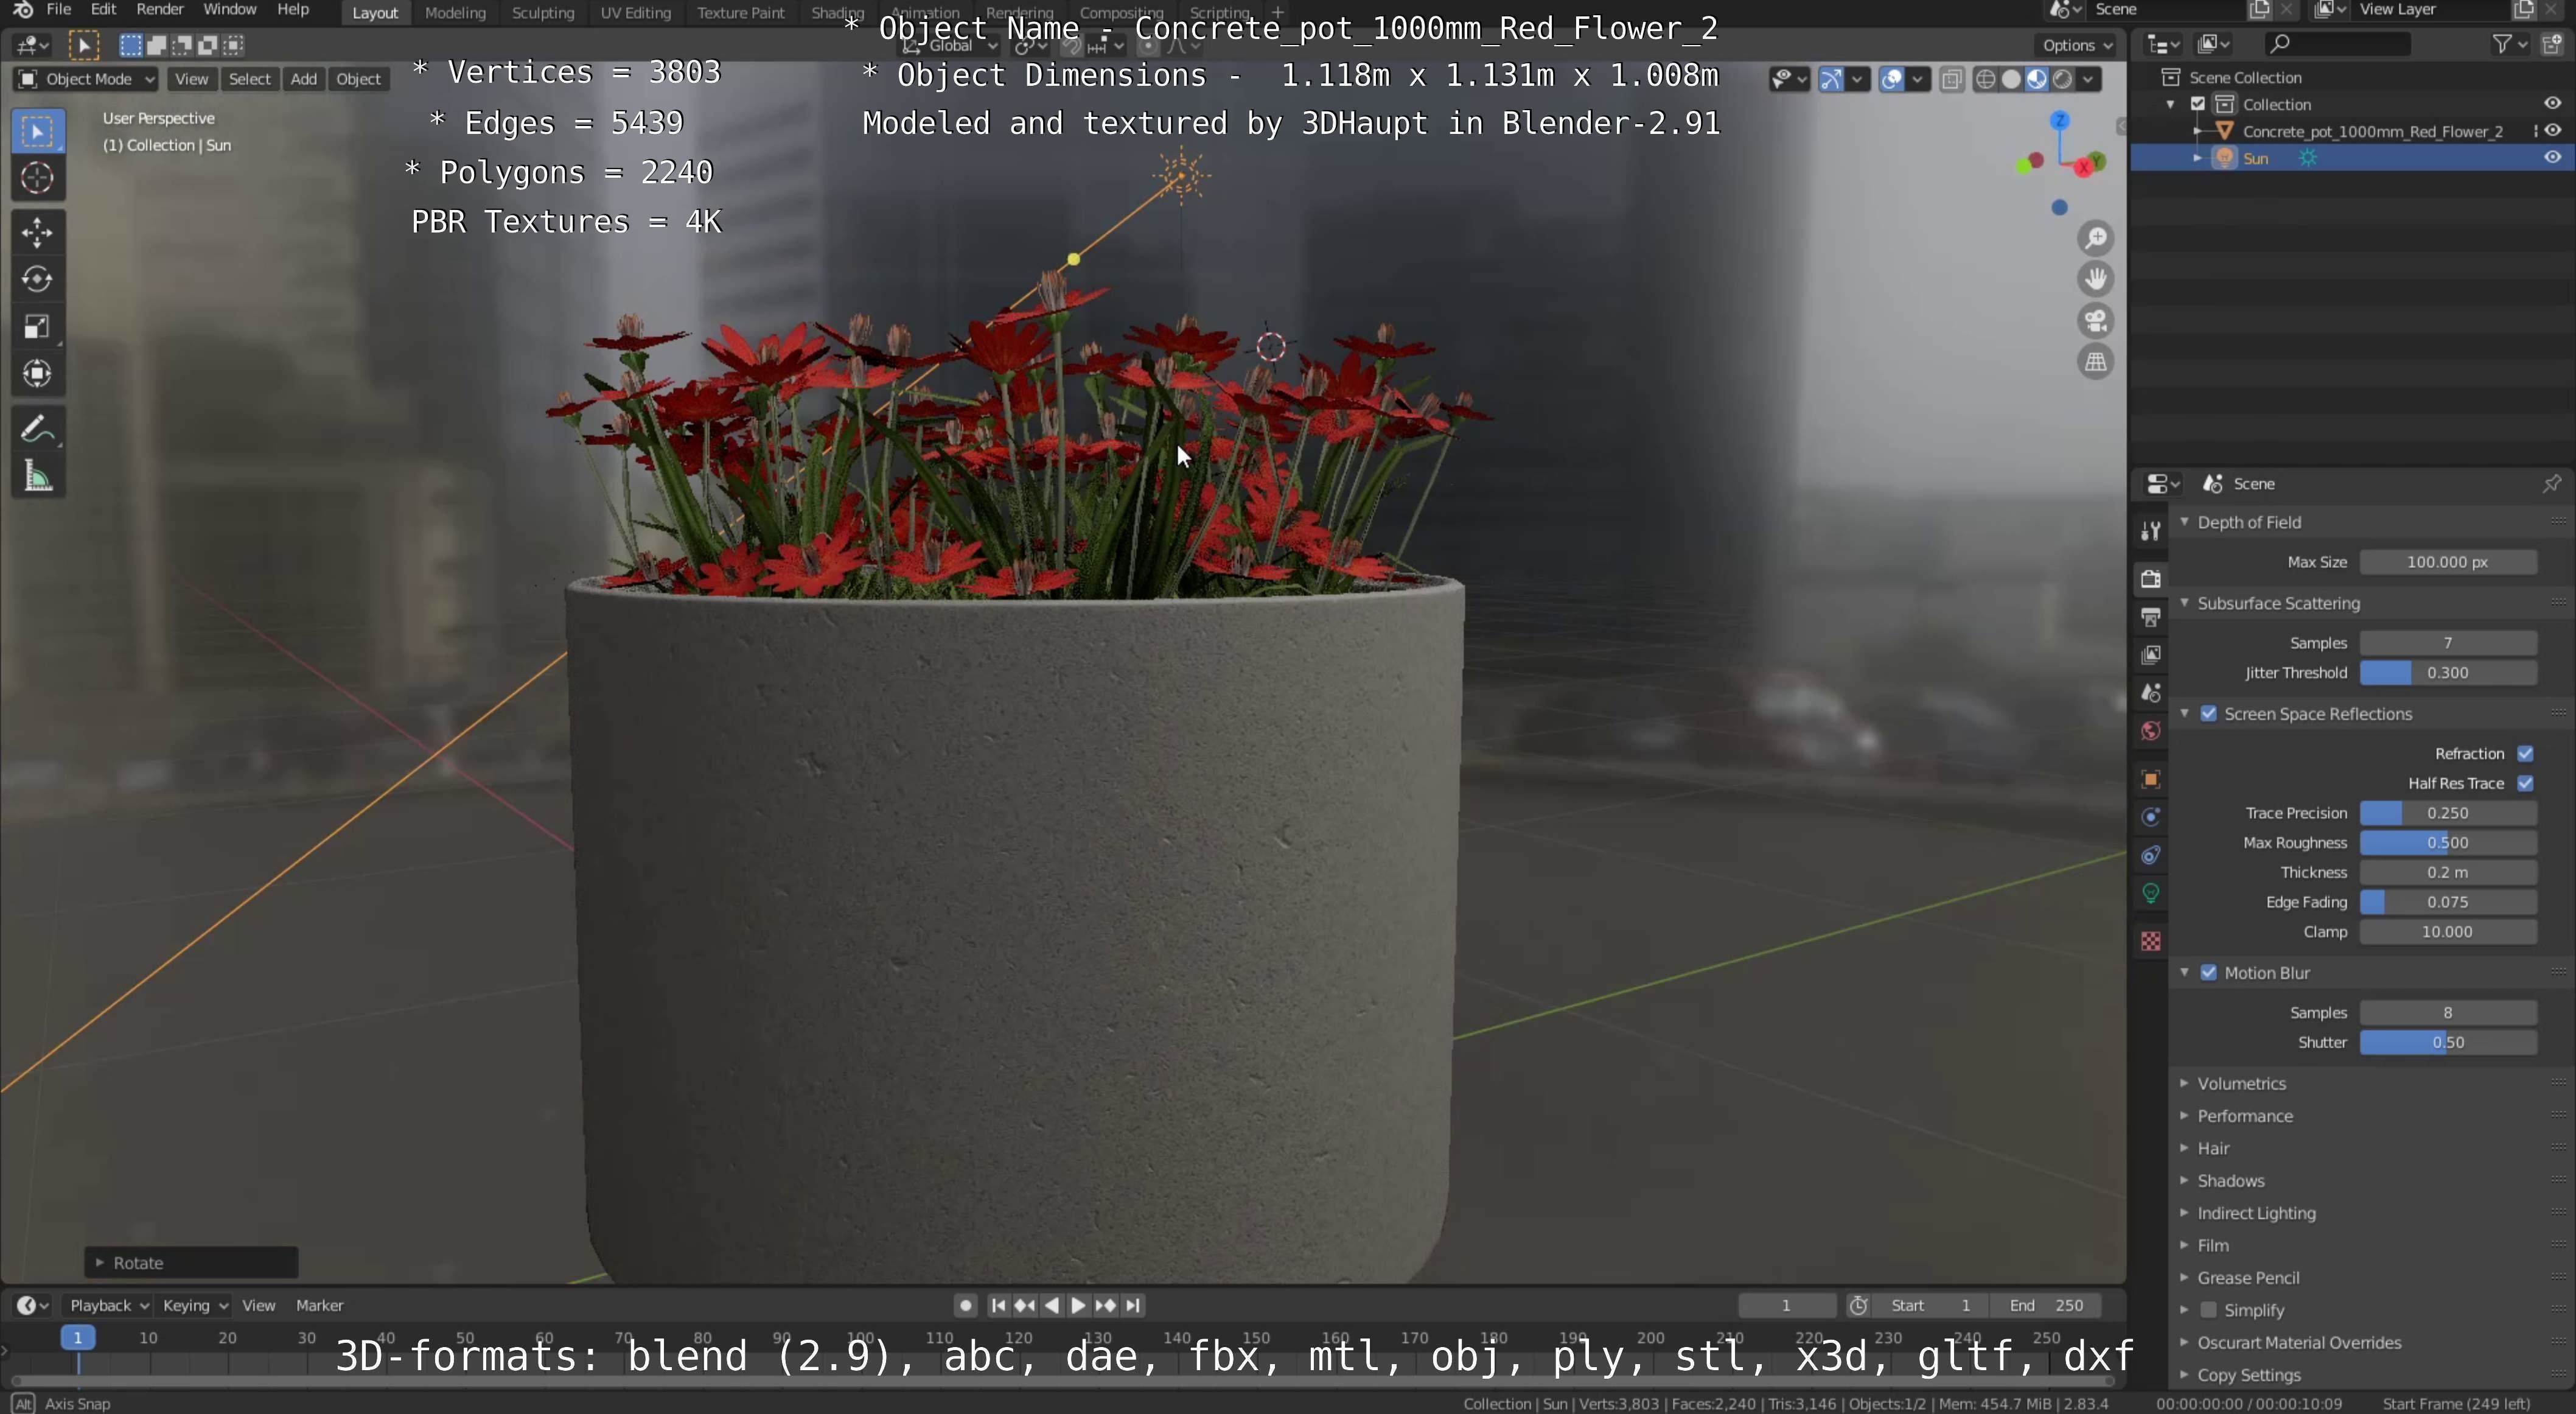Screen dimensions: 2576x1414
Task: Toggle the Refraction checkbox
Action: [x=2525, y=754]
